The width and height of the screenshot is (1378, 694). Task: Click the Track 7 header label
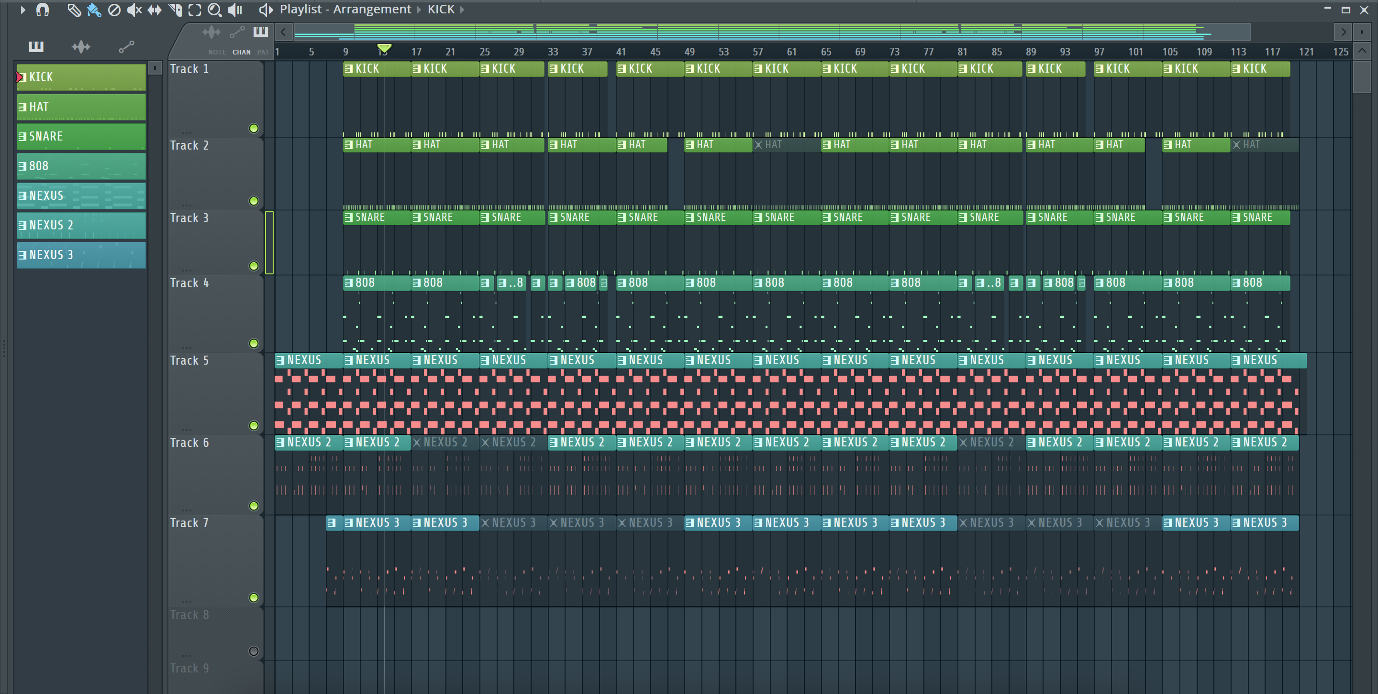189,523
